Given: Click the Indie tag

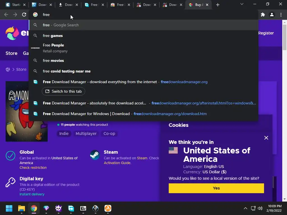Looking at the screenshot, I should (64, 134).
